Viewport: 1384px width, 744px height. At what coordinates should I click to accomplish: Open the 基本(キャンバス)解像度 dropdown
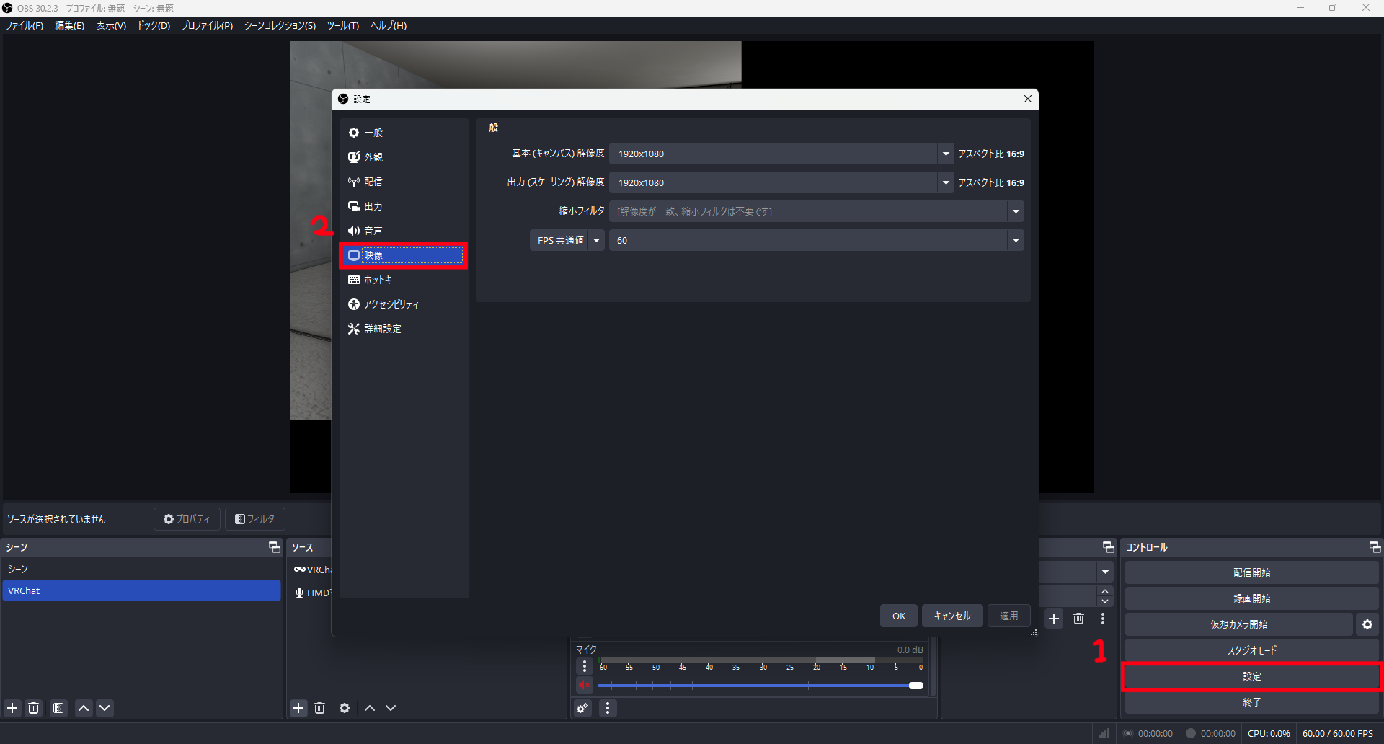click(x=945, y=154)
